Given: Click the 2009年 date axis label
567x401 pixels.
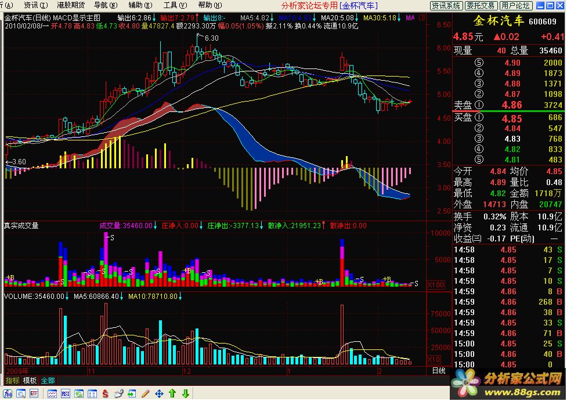Looking at the screenshot, I should tap(17, 371).
